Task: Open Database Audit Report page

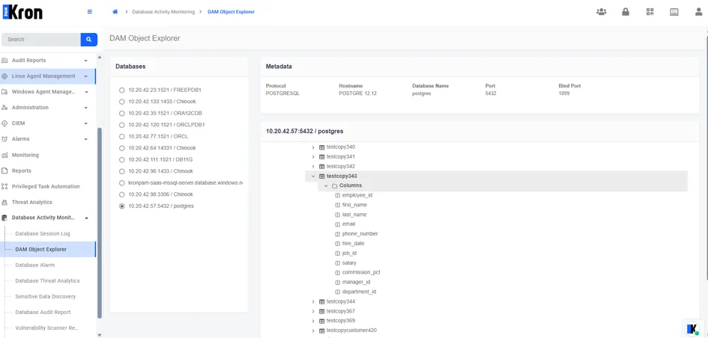Action: point(43,313)
